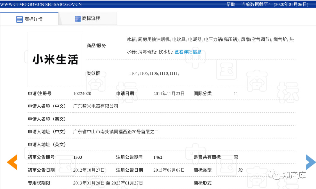Click the 申请人地址（中文） label
The width and height of the screenshot is (316, 189).
pyautogui.click(x=47, y=132)
